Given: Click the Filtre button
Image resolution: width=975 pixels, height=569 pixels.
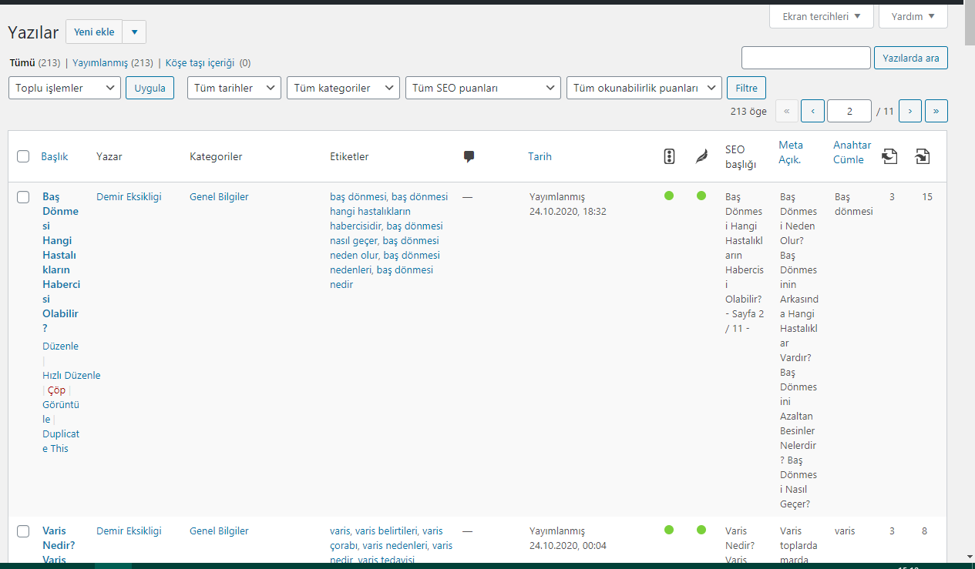Looking at the screenshot, I should coord(746,88).
